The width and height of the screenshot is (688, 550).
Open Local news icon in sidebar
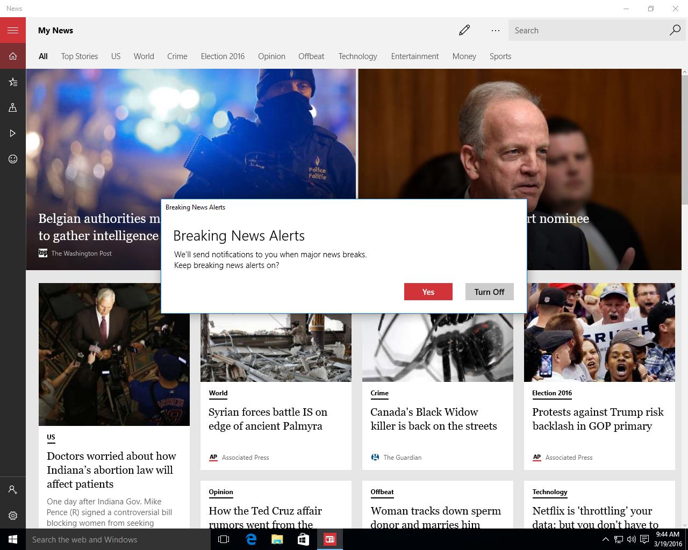[13, 107]
